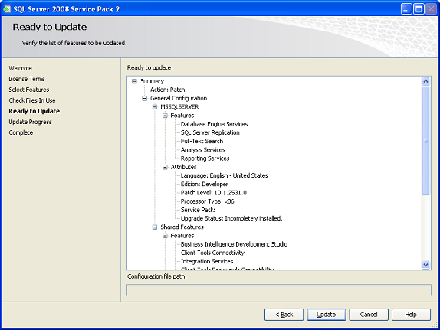Select the Select Features step

click(29, 90)
